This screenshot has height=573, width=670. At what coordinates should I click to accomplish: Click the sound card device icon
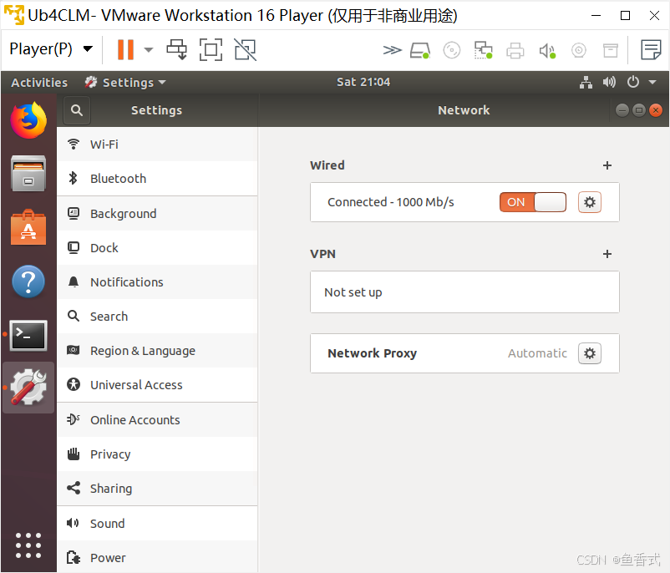547,50
